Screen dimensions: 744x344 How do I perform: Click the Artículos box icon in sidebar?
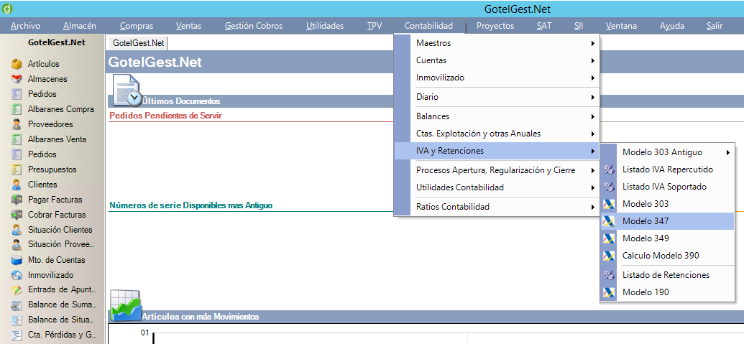(17, 64)
